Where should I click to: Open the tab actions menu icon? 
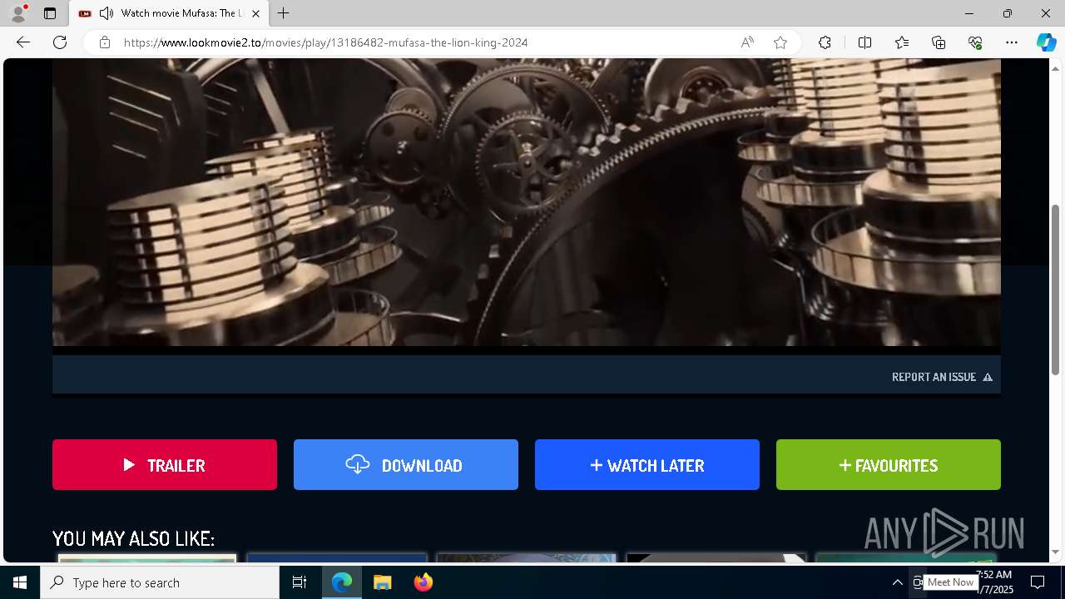pyautogui.click(x=50, y=13)
